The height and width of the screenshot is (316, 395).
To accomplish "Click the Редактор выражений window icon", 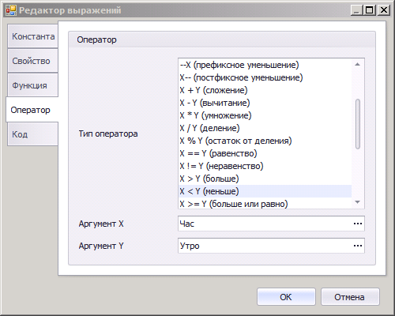I will pyautogui.click(x=11, y=10).
